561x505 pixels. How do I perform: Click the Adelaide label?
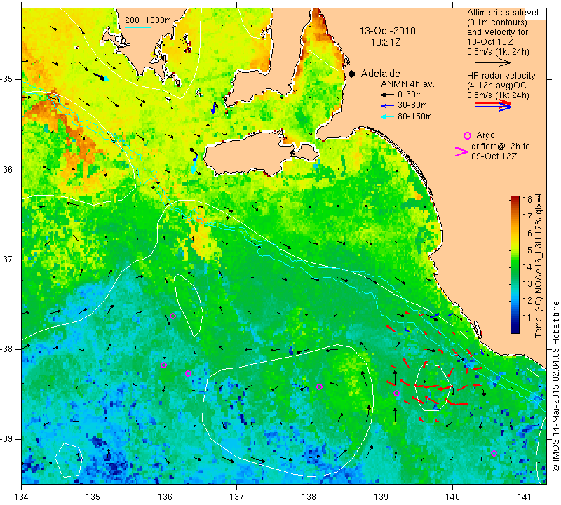coord(380,74)
